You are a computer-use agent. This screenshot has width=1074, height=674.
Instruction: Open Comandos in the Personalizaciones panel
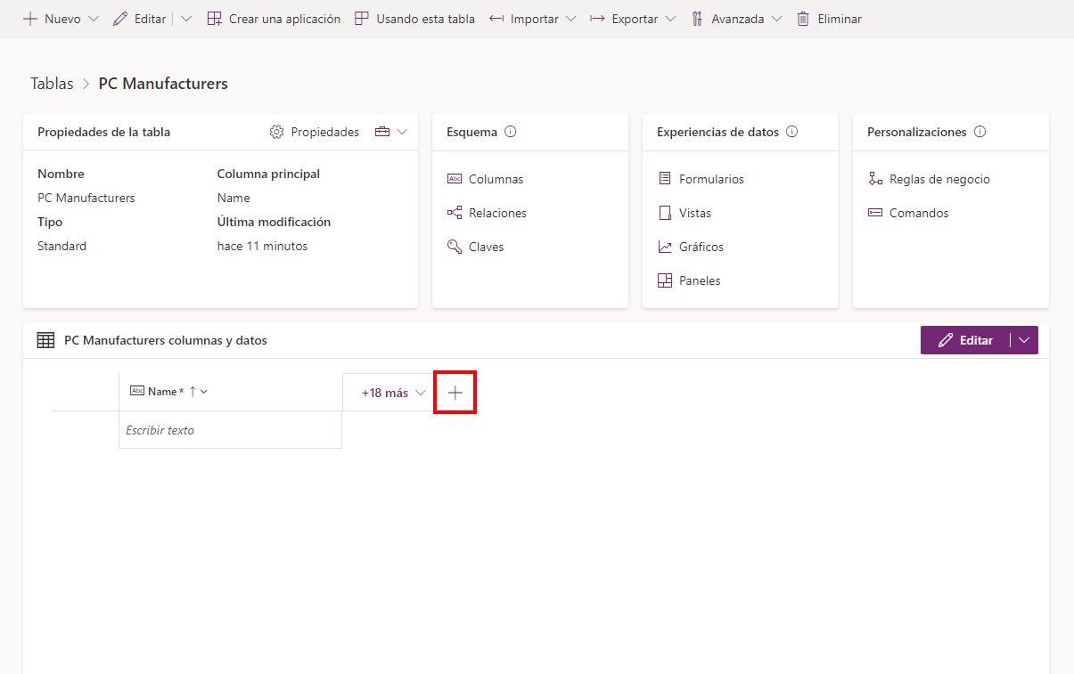click(917, 213)
